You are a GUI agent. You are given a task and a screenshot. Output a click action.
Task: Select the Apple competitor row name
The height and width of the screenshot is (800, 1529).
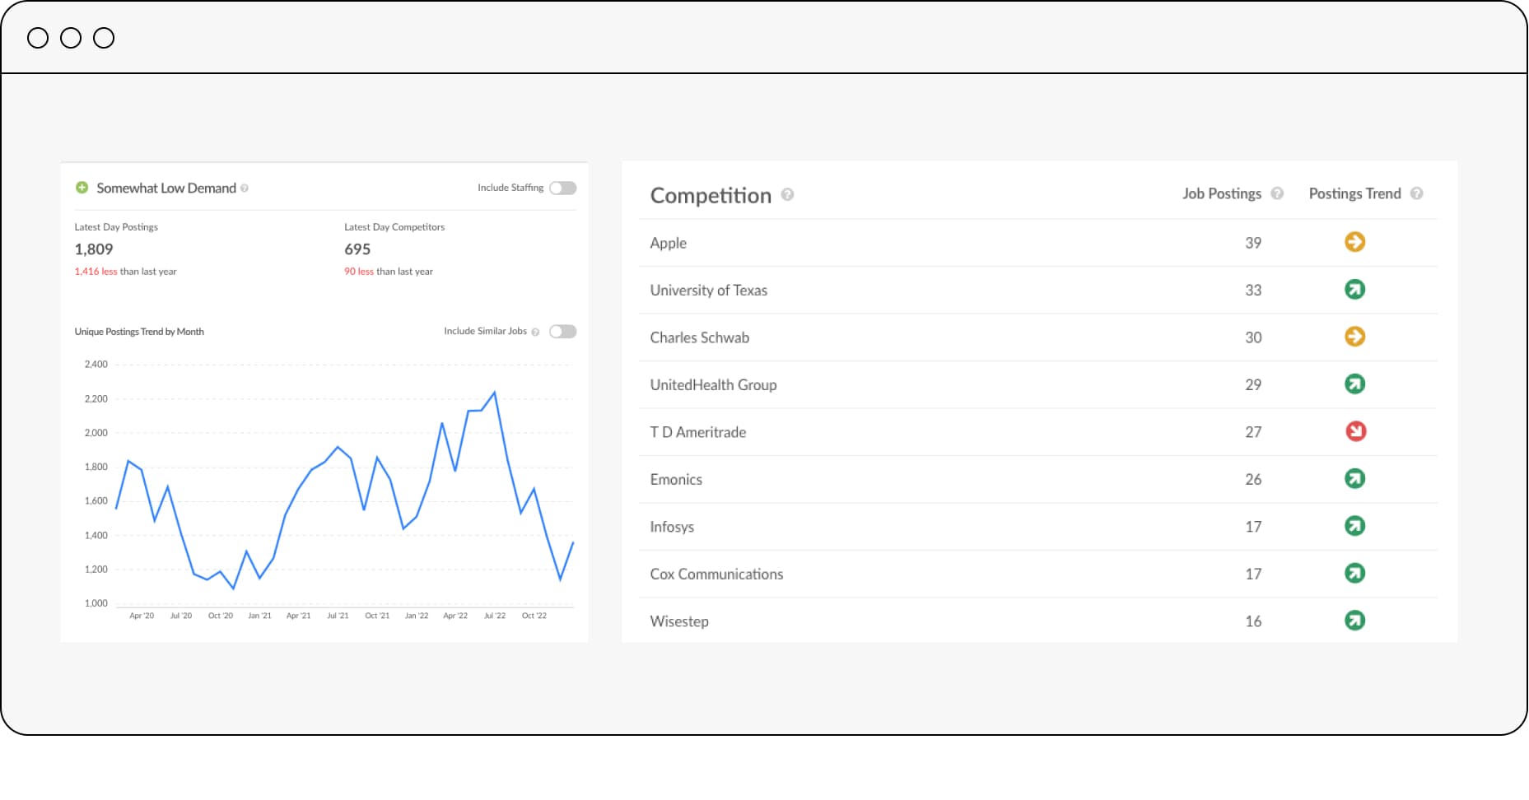pos(668,243)
